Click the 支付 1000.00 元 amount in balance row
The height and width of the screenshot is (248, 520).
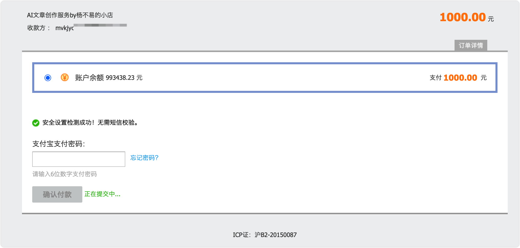458,78
